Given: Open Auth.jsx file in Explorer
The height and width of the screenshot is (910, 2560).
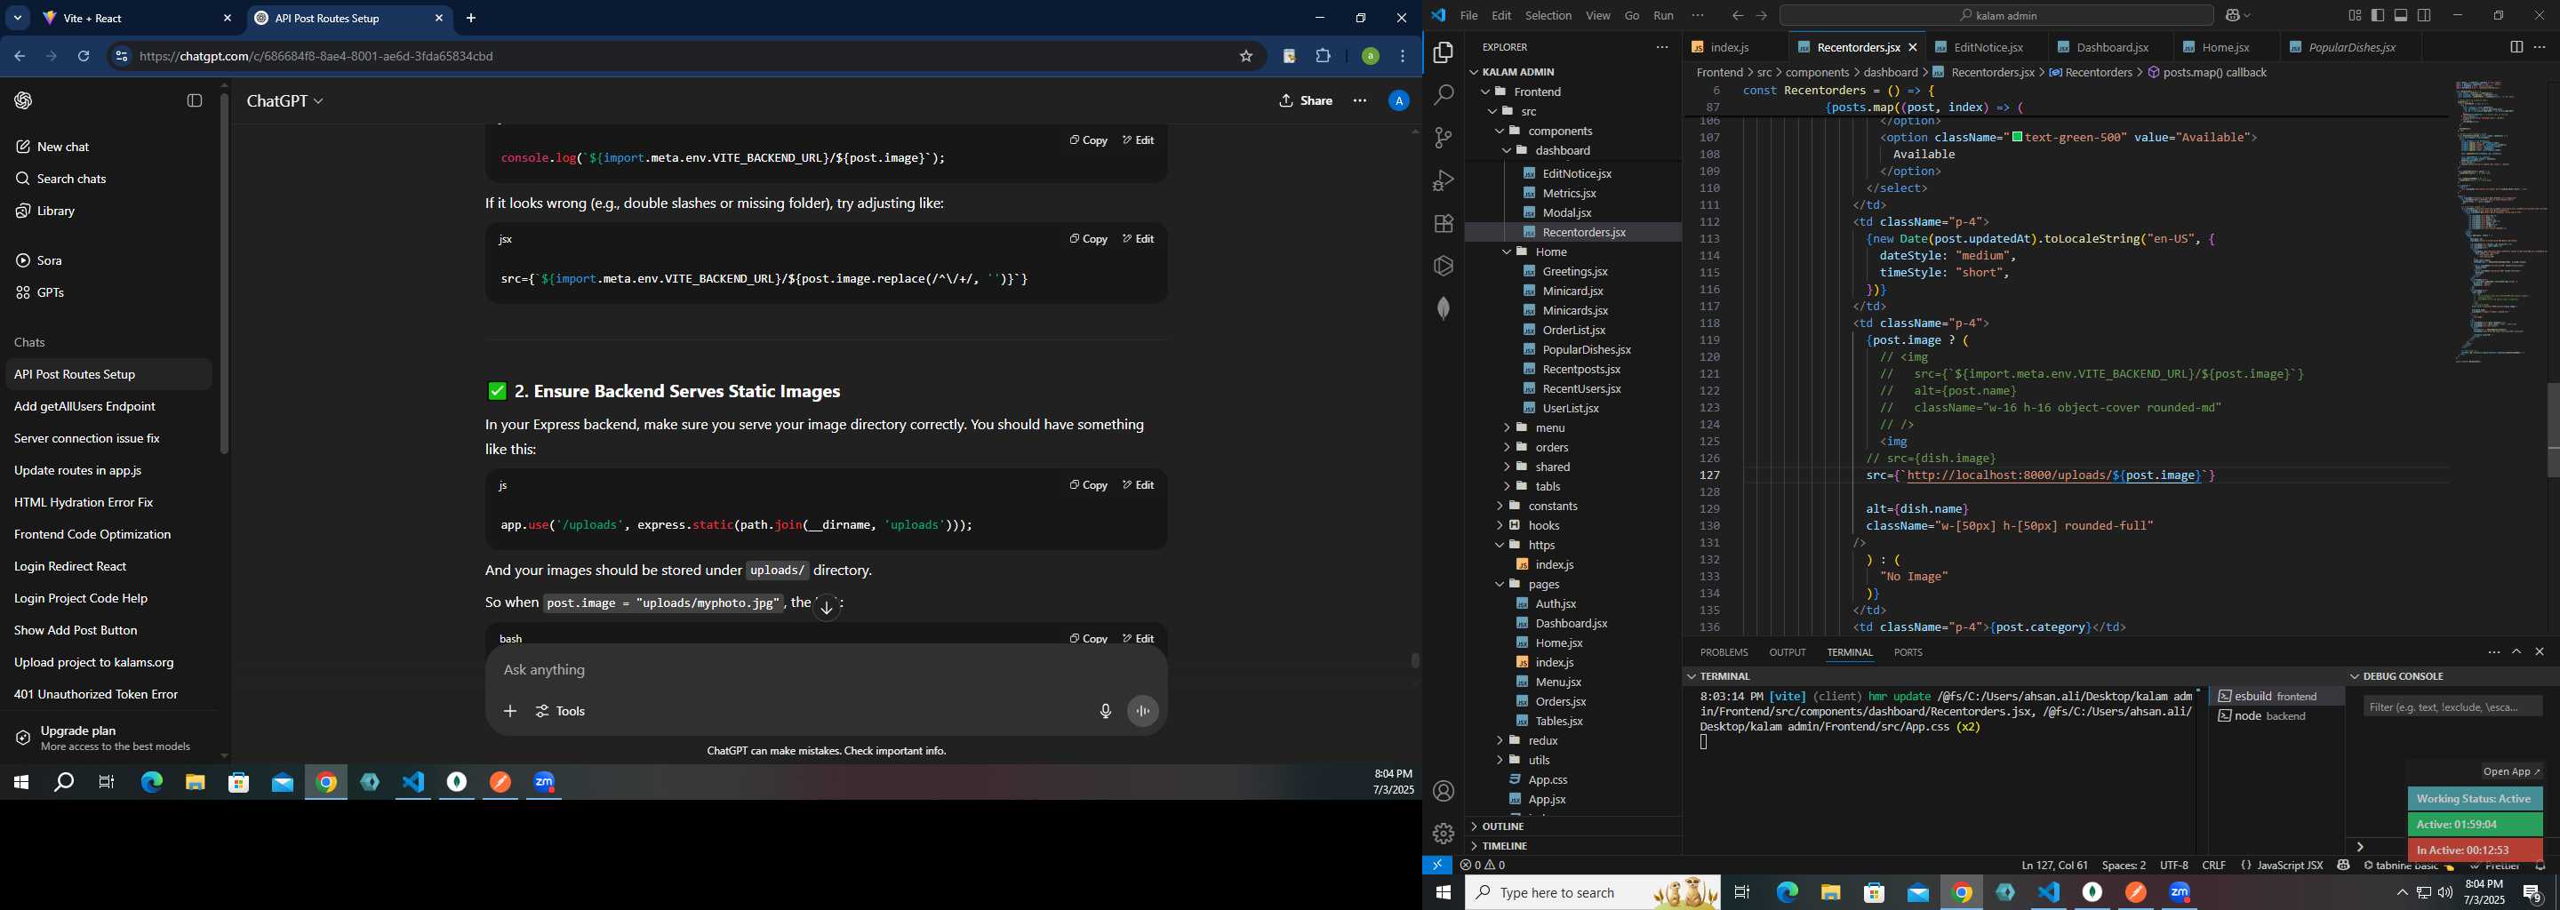Looking at the screenshot, I should click(x=1556, y=603).
